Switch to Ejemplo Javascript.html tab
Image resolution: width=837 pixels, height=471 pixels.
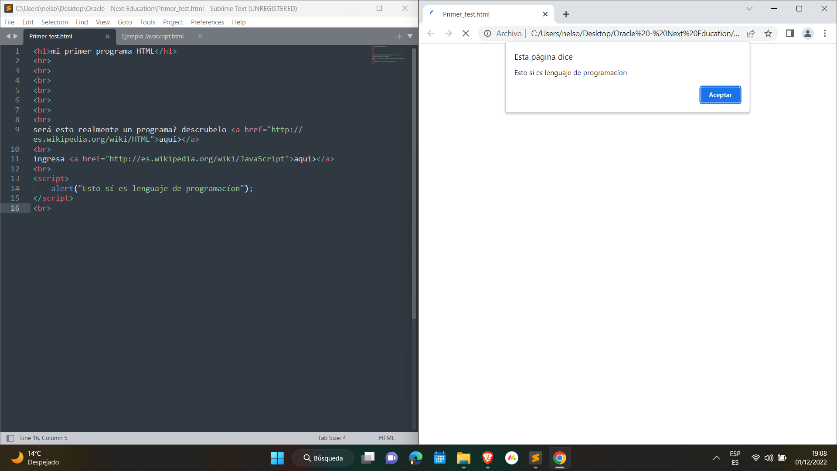(x=153, y=36)
